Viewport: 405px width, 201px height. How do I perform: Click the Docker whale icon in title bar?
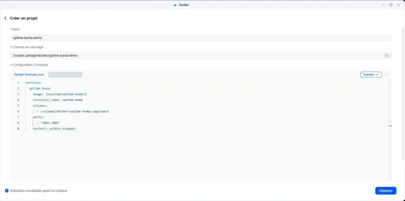[x=175, y=5]
